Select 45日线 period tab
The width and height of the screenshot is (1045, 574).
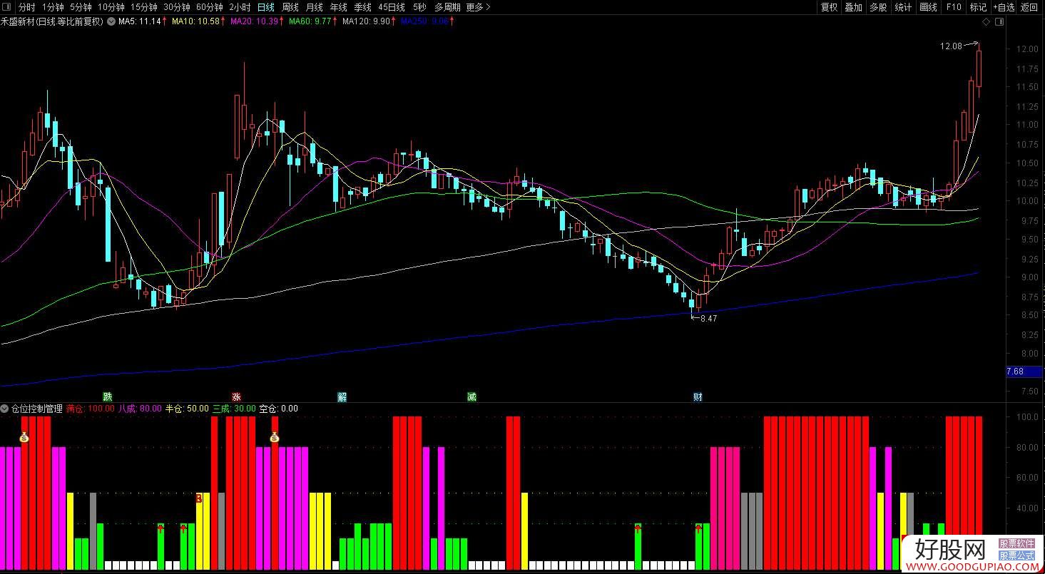[x=391, y=7]
